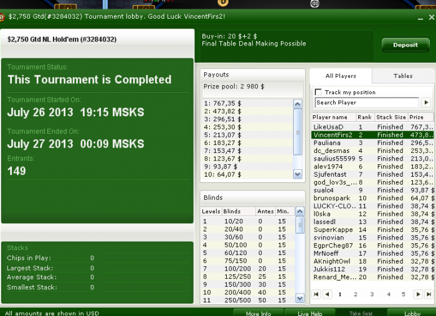Sort by Rank column header

tap(365, 117)
